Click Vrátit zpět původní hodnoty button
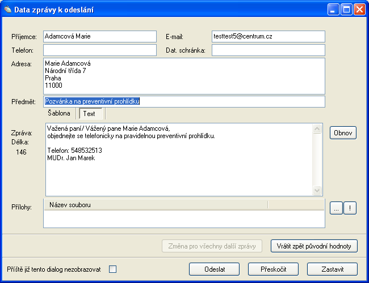The width and height of the screenshot is (369, 283). (x=314, y=246)
